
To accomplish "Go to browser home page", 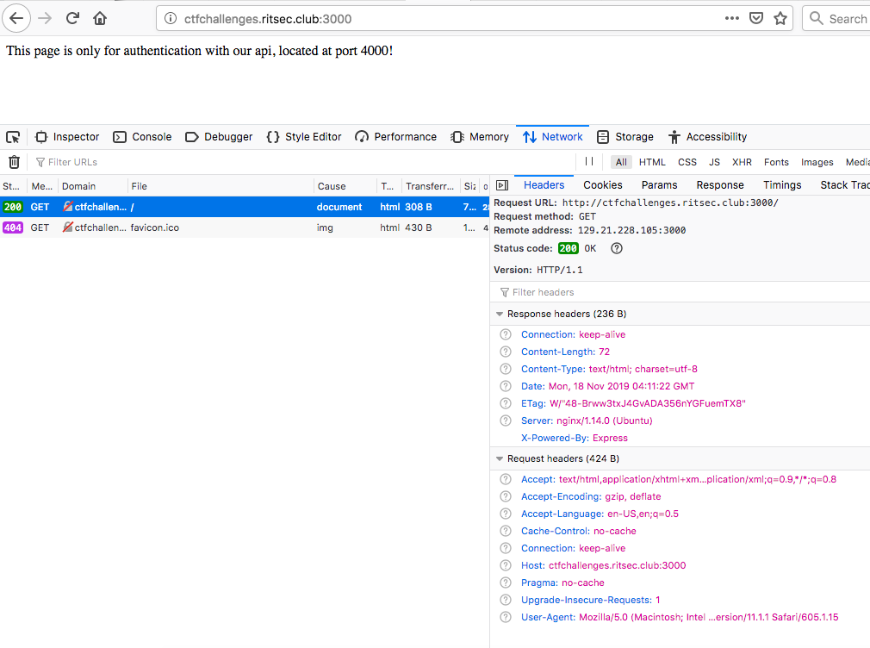I will (101, 18).
